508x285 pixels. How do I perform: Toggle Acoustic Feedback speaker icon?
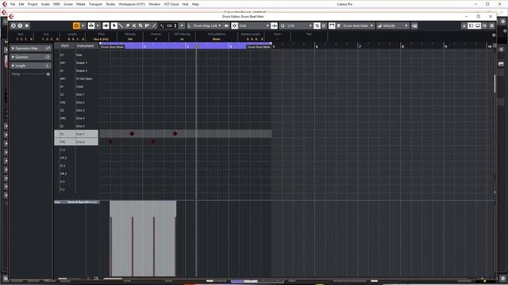click(x=106, y=25)
